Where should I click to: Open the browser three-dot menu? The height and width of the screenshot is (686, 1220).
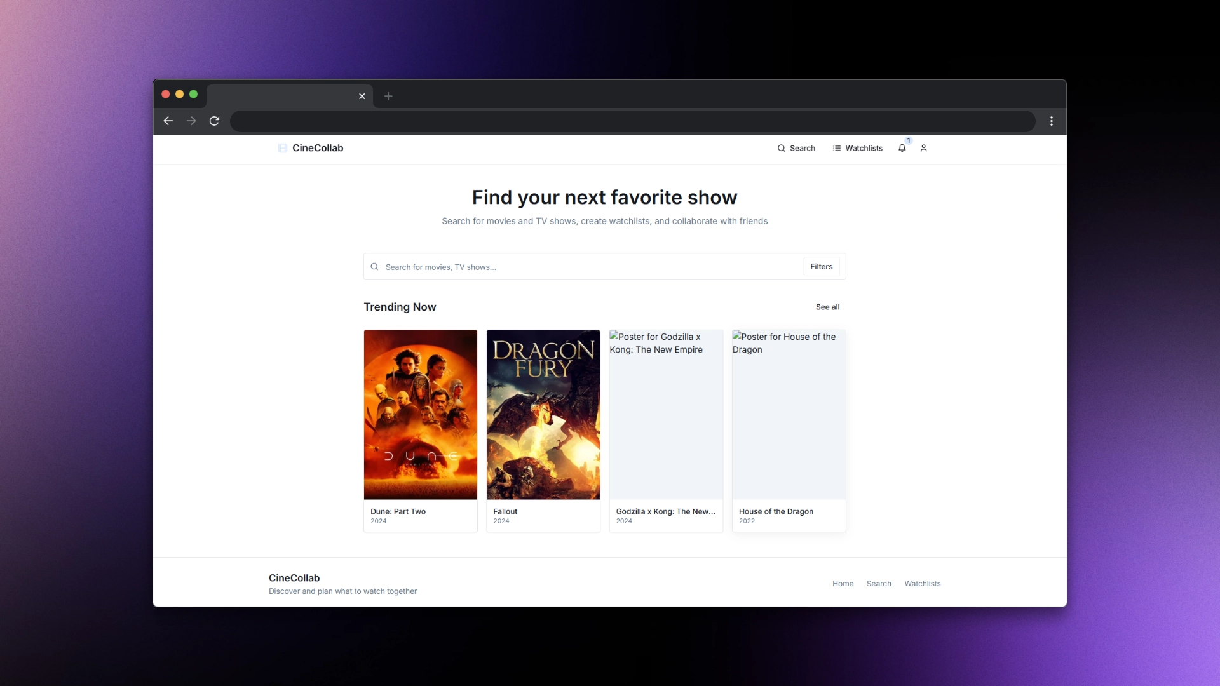point(1052,121)
